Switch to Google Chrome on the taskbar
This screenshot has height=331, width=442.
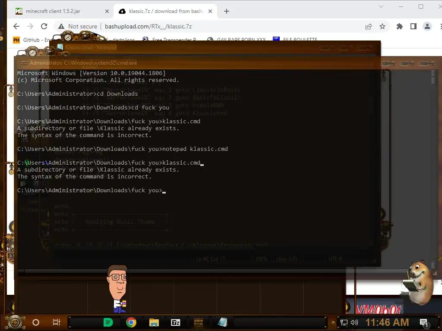[x=131, y=322]
